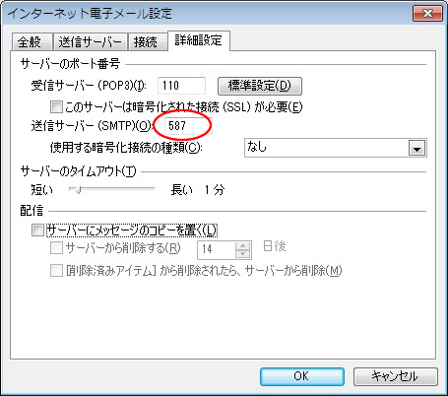Switch to the 全般 tab
The height and width of the screenshot is (396, 448).
[x=32, y=42]
